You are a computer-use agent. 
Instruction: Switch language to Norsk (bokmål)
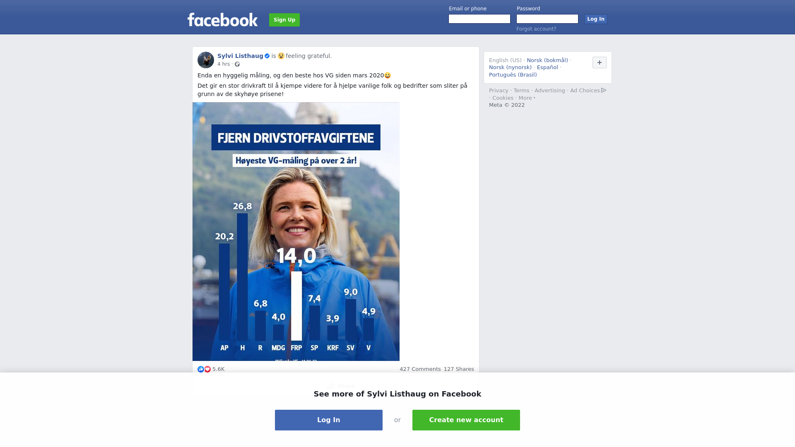coord(547,60)
